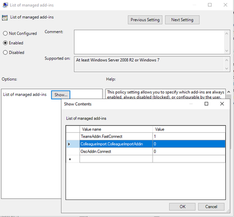Click the new row asterisk selector
The image size is (234, 217).
[73, 159]
